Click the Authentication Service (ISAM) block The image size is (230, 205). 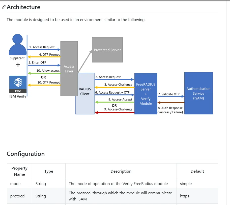198,93
